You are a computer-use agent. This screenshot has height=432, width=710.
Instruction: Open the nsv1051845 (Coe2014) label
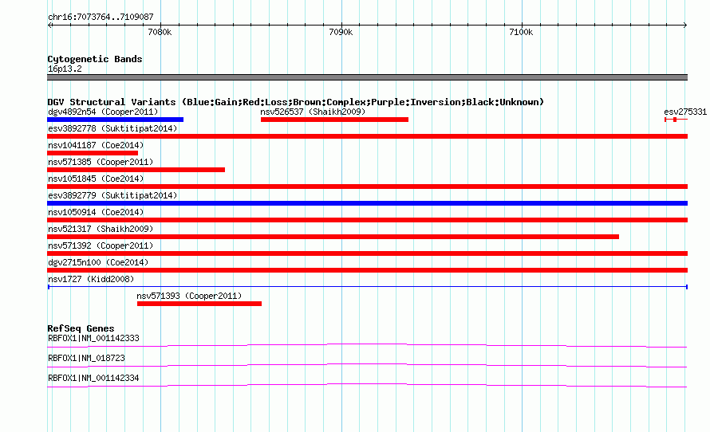tap(96, 179)
